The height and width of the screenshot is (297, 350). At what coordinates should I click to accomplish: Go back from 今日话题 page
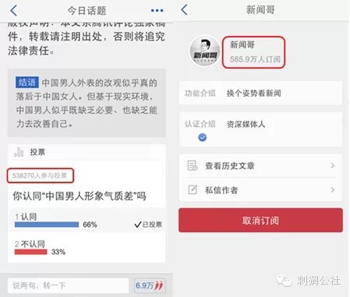pos(14,10)
